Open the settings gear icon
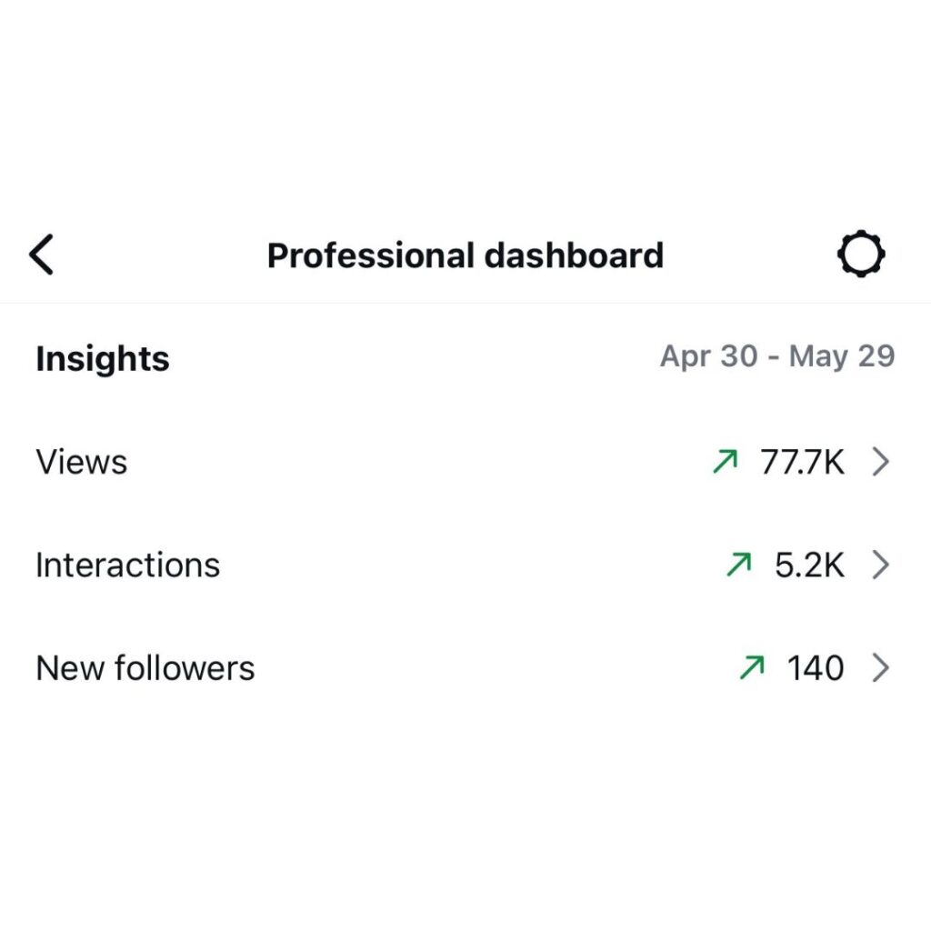Image resolution: width=931 pixels, height=931 pixels. pyautogui.click(x=860, y=255)
